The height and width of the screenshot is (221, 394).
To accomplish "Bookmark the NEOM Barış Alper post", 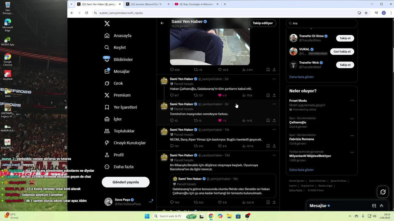I will point(268,146).
